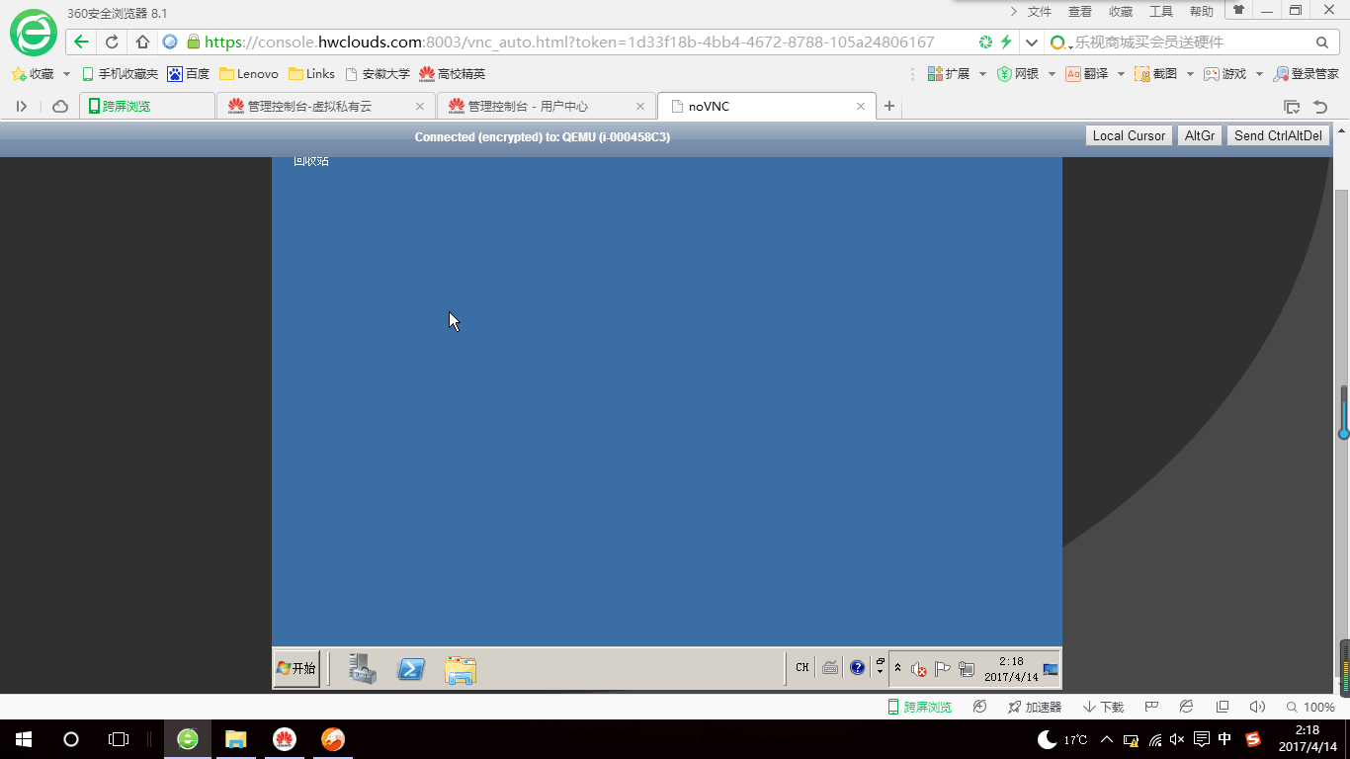
Task: Open the 高校精英 bookmark
Action: [x=453, y=74]
